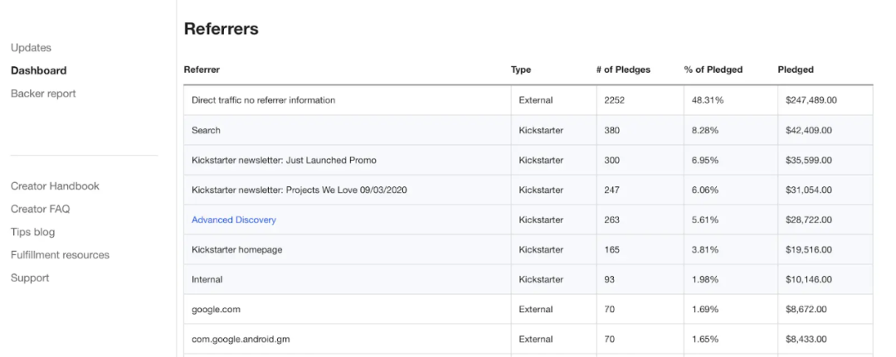Click the Search referrer row

[x=206, y=131]
